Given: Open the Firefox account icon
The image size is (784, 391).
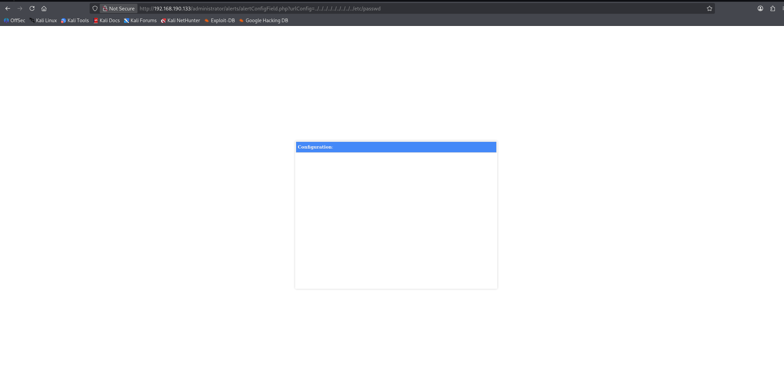Looking at the screenshot, I should click(760, 8).
